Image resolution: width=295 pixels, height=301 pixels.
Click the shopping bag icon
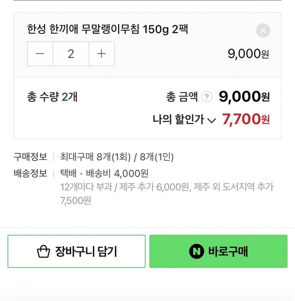(x=43, y=252)
